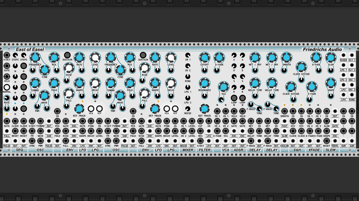359x201 pixels.
Task: Adjust the first DELAY WET / DRY knob
Action: coord(255,57)
